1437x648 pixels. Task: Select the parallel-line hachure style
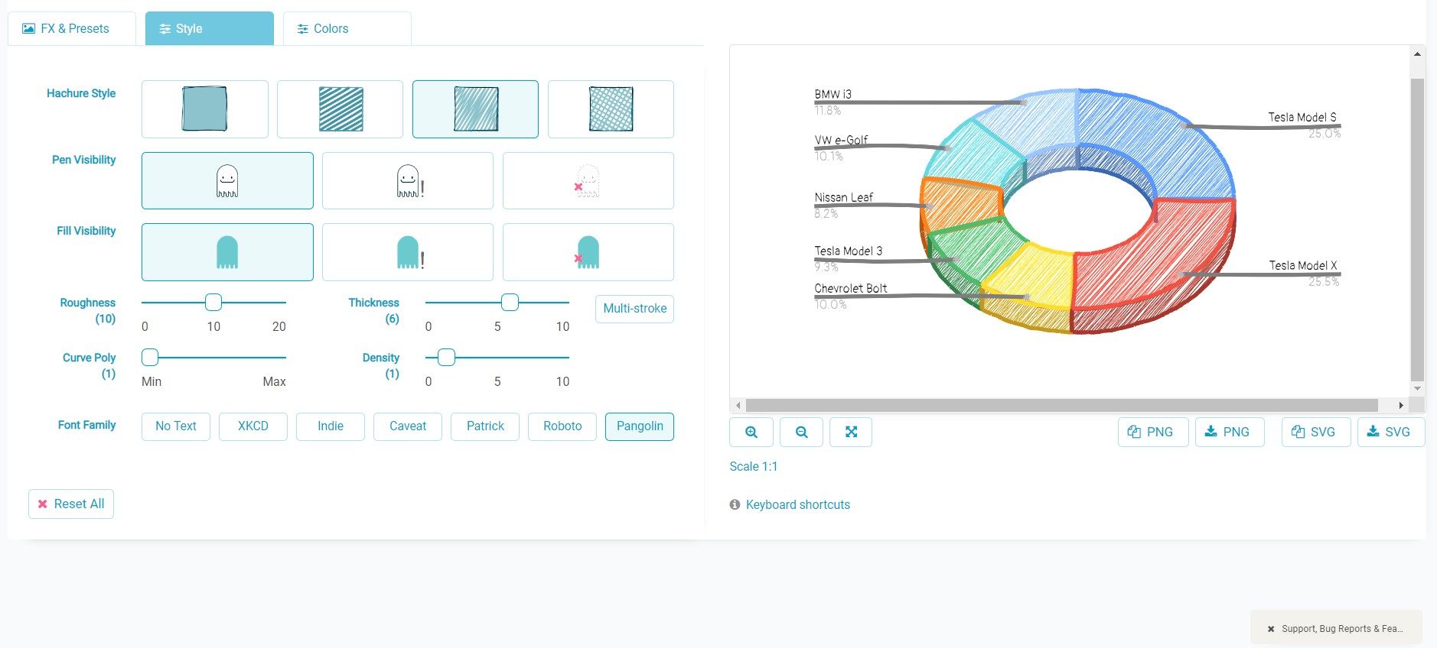[x=341, y=109]
